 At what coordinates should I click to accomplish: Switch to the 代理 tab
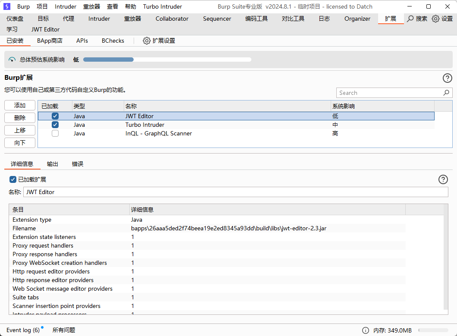[69, 19]
